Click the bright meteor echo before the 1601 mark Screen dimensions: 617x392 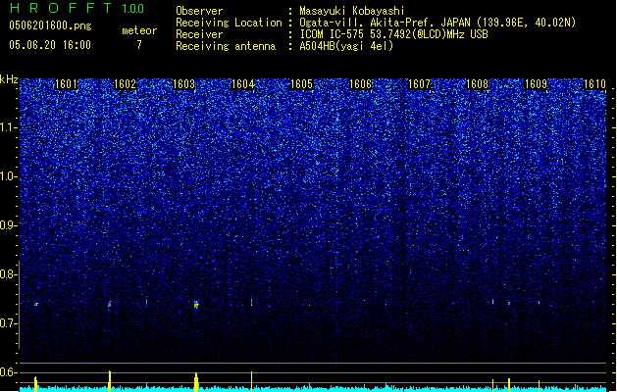[36, 304]
